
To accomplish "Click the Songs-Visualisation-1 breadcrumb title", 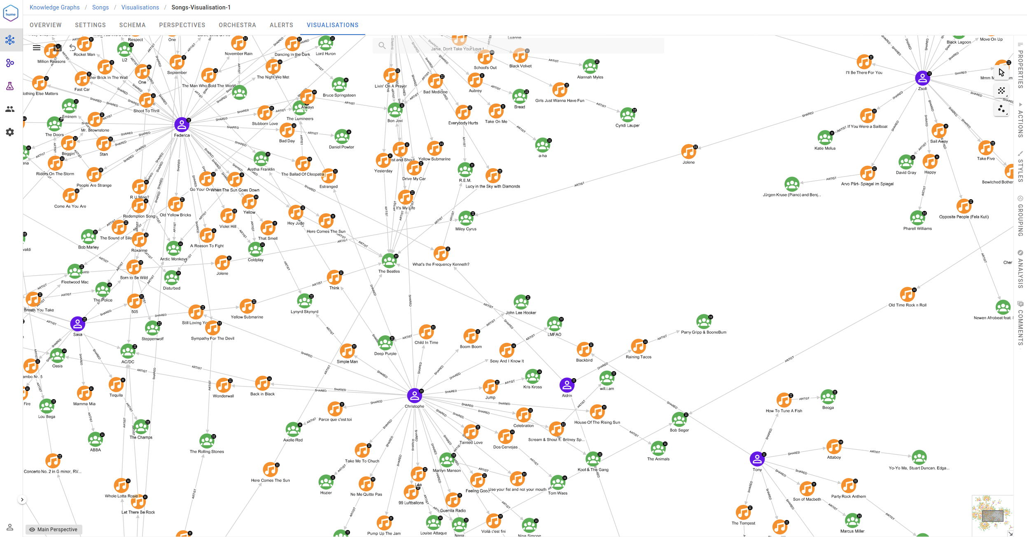I will tap(201, 7).
